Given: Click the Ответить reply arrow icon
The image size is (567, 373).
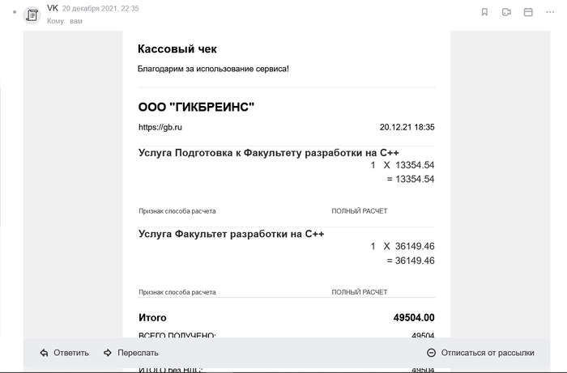Looking at the screenshot, I should tap(44, 353).
